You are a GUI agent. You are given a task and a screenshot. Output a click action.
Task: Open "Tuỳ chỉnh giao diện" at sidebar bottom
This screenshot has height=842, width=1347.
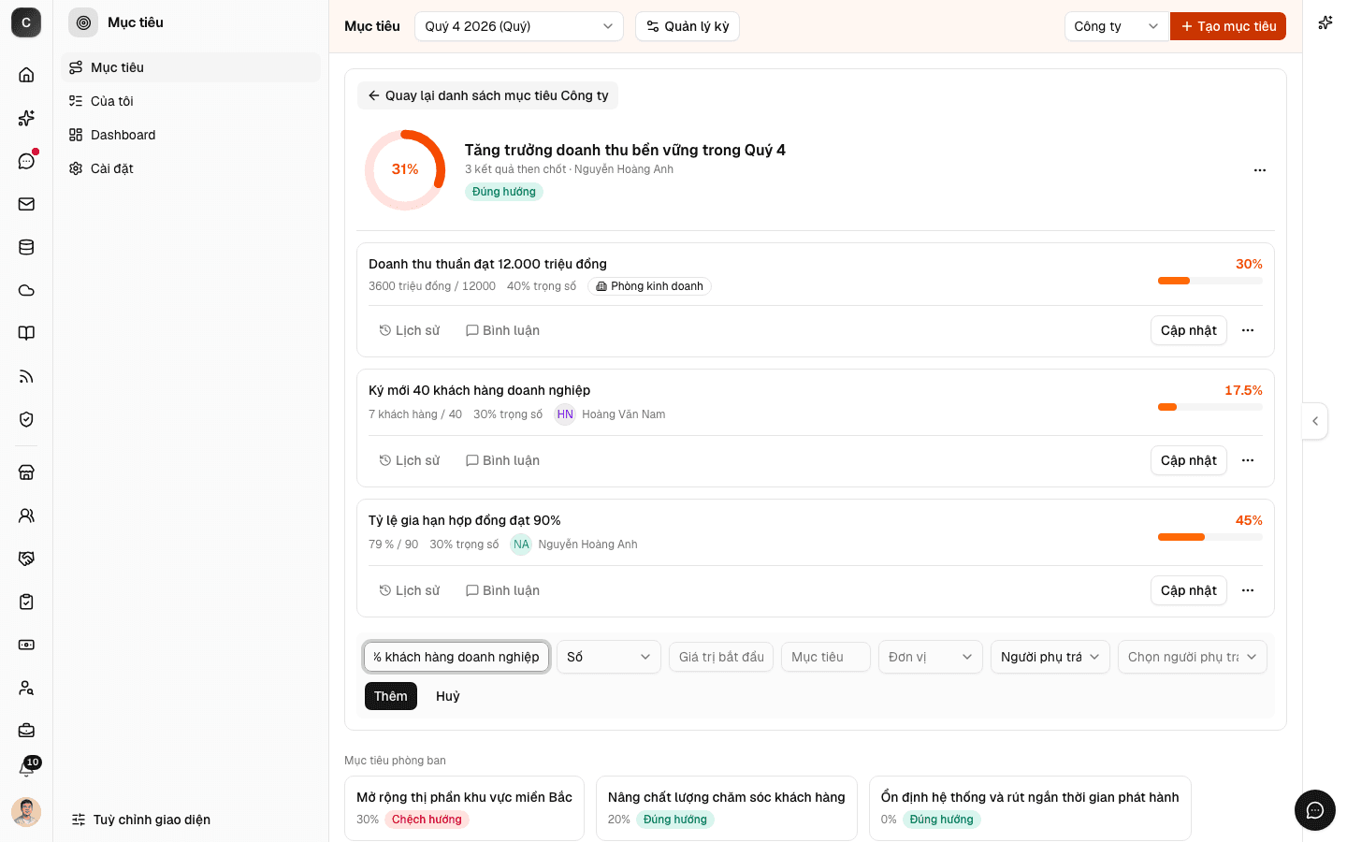(x=141, y=820)
